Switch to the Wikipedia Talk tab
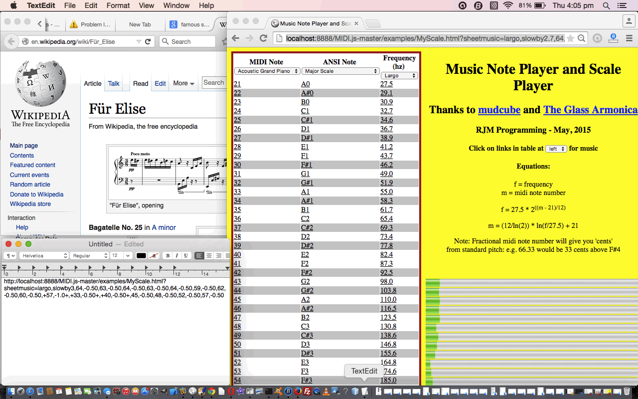The image size is (638, 399). (113, 84)
